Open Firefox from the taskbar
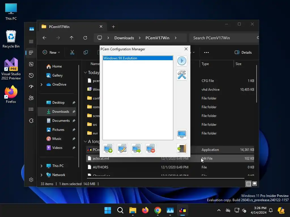 145,210
